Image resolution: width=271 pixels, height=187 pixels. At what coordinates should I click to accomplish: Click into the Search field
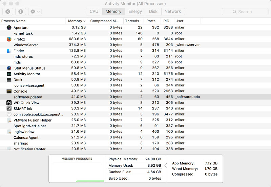point(245,11)
